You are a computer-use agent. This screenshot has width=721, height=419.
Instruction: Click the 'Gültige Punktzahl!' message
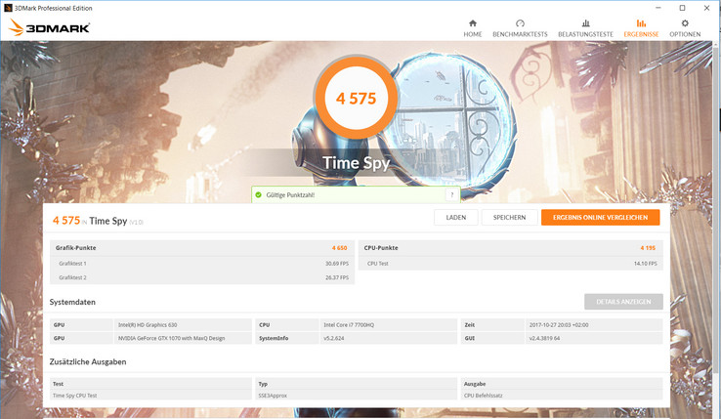(x=290, y=195)
